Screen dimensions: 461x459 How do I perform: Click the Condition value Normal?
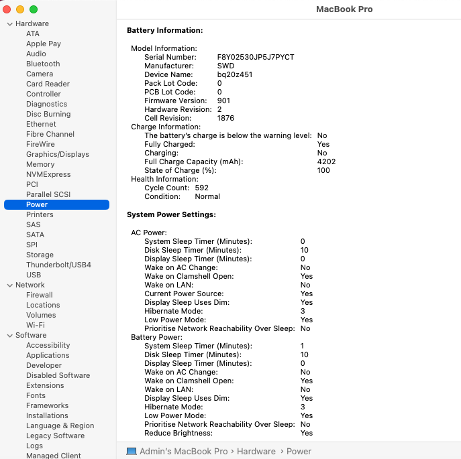point(207,196)
